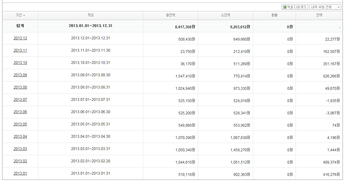Viewport: 345px width, 182px height.
Task: View details for 2013.09
Action: 20,75
